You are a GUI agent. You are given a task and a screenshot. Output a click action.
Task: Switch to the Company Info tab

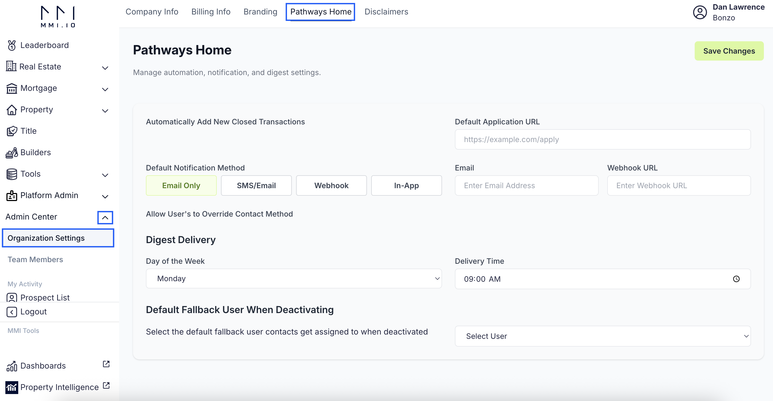pyautogui.click(x=152, y=12)
